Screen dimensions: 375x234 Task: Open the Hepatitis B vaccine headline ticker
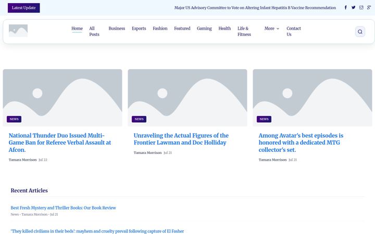point(255,8)
